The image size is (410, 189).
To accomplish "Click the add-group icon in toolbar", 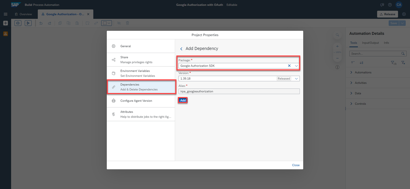I will click(x=87, y=23).
